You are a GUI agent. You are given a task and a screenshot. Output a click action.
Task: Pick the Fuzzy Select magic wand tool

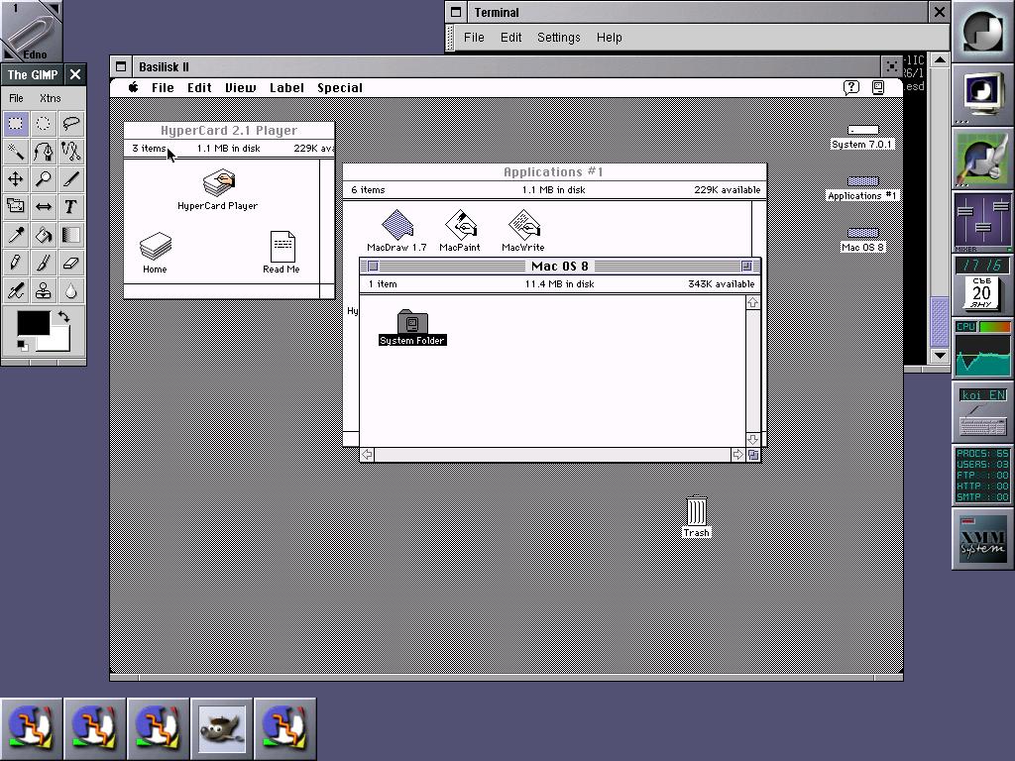[16, 151]
